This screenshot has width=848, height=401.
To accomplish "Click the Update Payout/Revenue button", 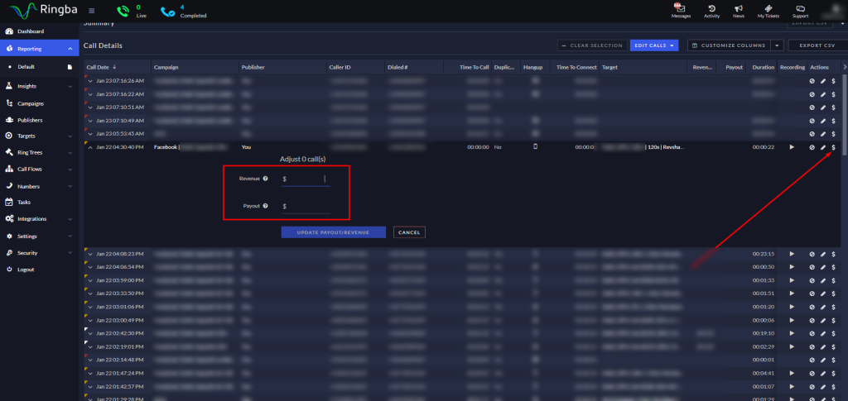I will click(333, 232).
